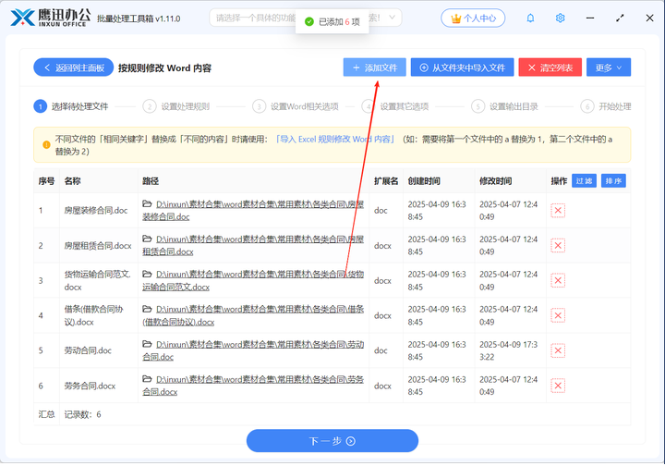Go to step 1 选择待处理文件
The width and height of the screenshot is (665, 466).
71,106
